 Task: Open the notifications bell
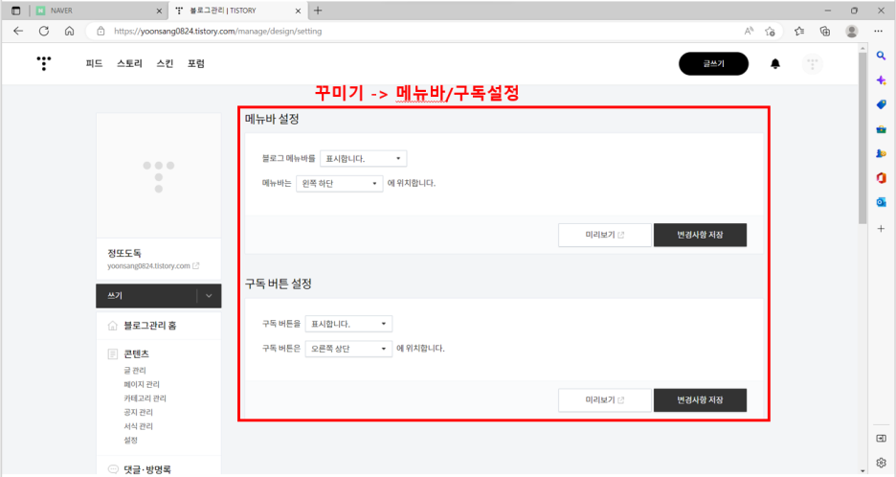(x=774, y=63)
